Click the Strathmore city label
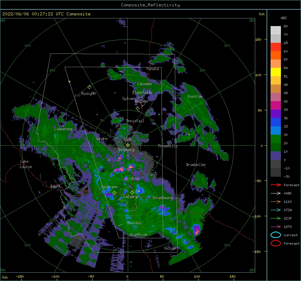Screen dimensions: 301x281 click(x=163, y=198)
